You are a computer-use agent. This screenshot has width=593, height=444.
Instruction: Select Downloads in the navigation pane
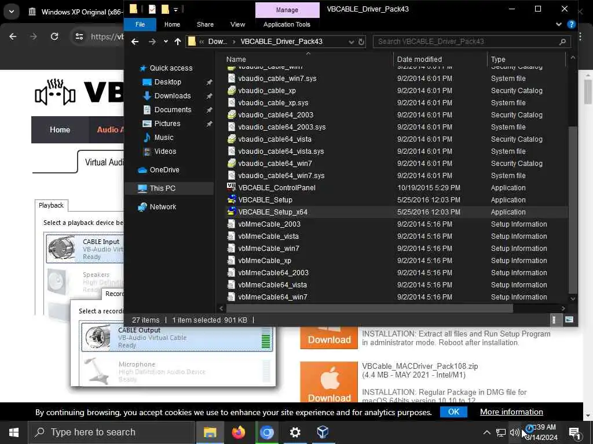click(x=172, y=96)
